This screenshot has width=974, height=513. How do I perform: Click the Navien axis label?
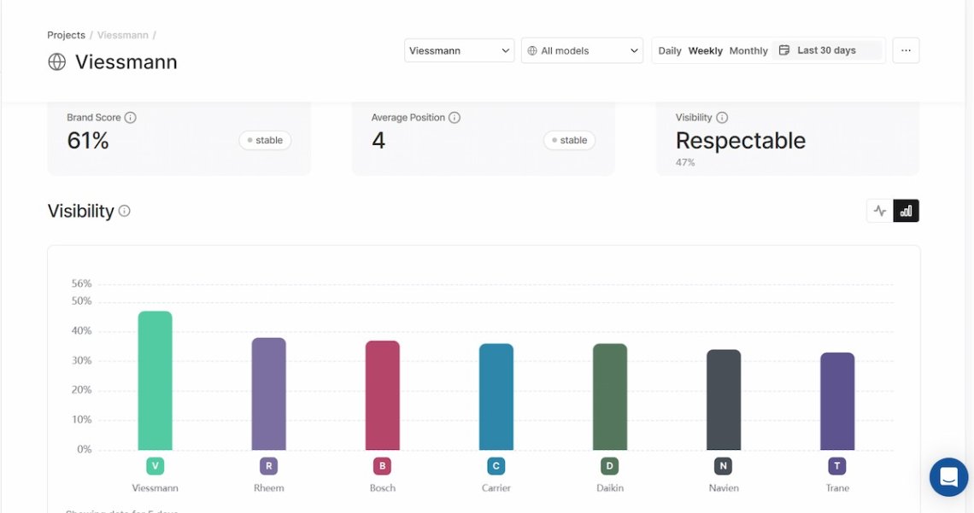(724, 488)
